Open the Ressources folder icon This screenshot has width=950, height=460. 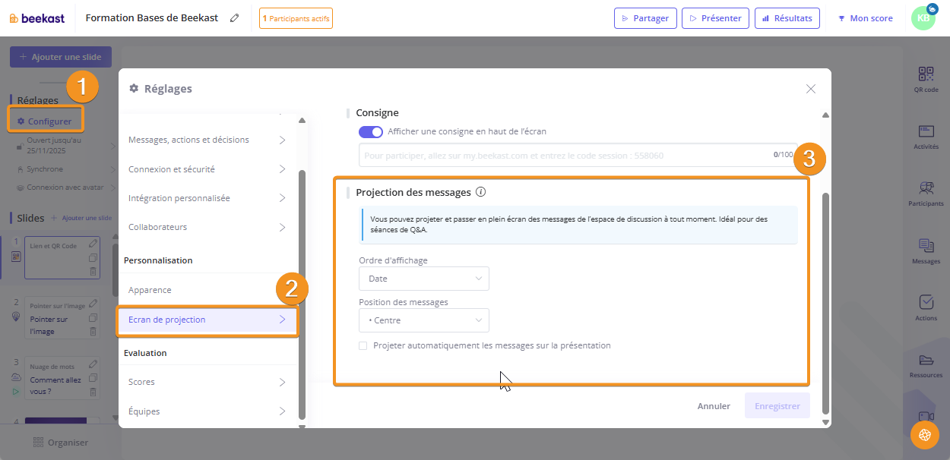click(926, 361)
